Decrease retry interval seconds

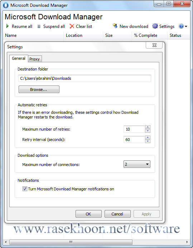(x=148, y=141)
